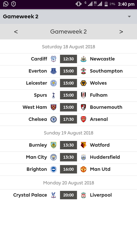Tap the Watford club crest
This screenshot has height=244, width=137.
pos(83,145)
